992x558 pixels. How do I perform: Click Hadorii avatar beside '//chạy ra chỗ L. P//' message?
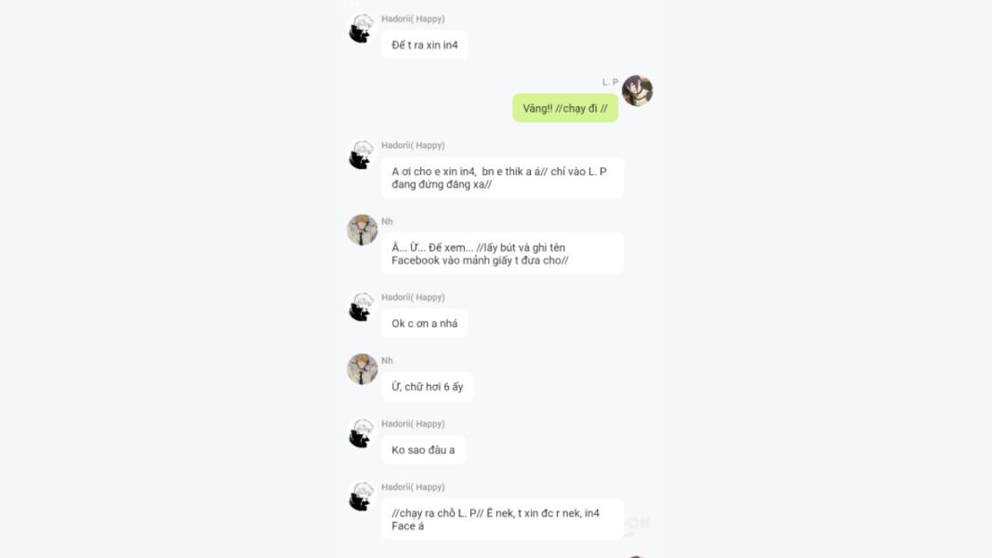[x=362, y=496]
